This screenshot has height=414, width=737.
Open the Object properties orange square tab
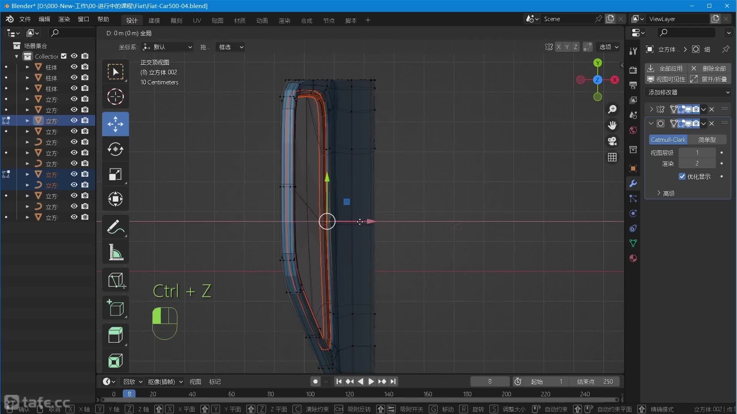[x=633, y=168]
